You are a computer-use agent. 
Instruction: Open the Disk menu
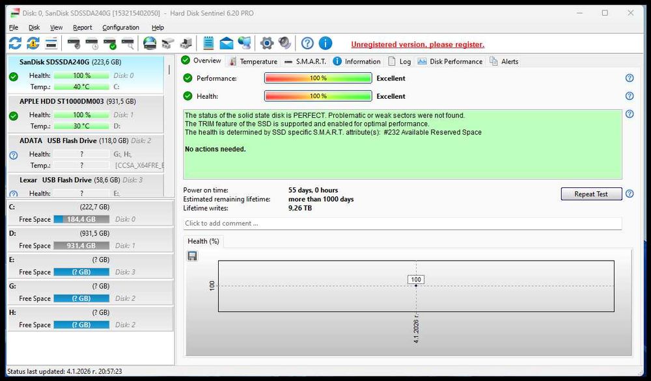tap(34, 27)
